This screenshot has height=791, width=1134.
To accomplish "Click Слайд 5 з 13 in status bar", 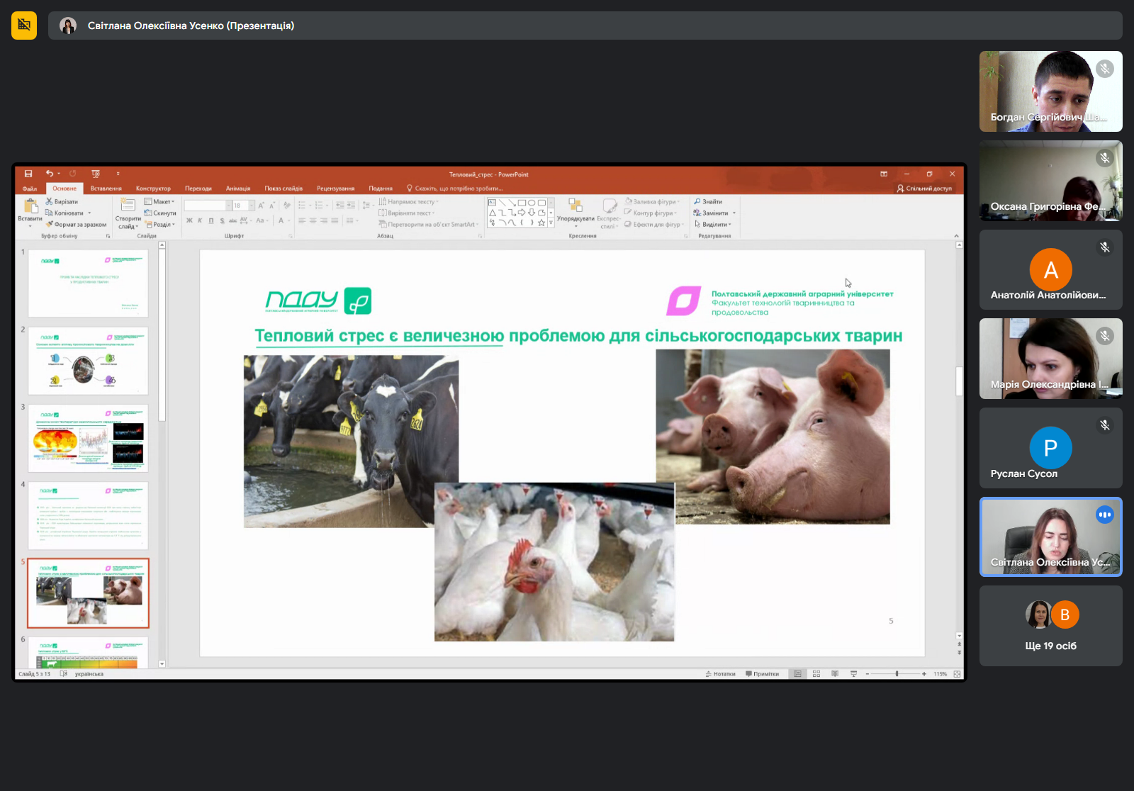I will (x=35, y=674).
